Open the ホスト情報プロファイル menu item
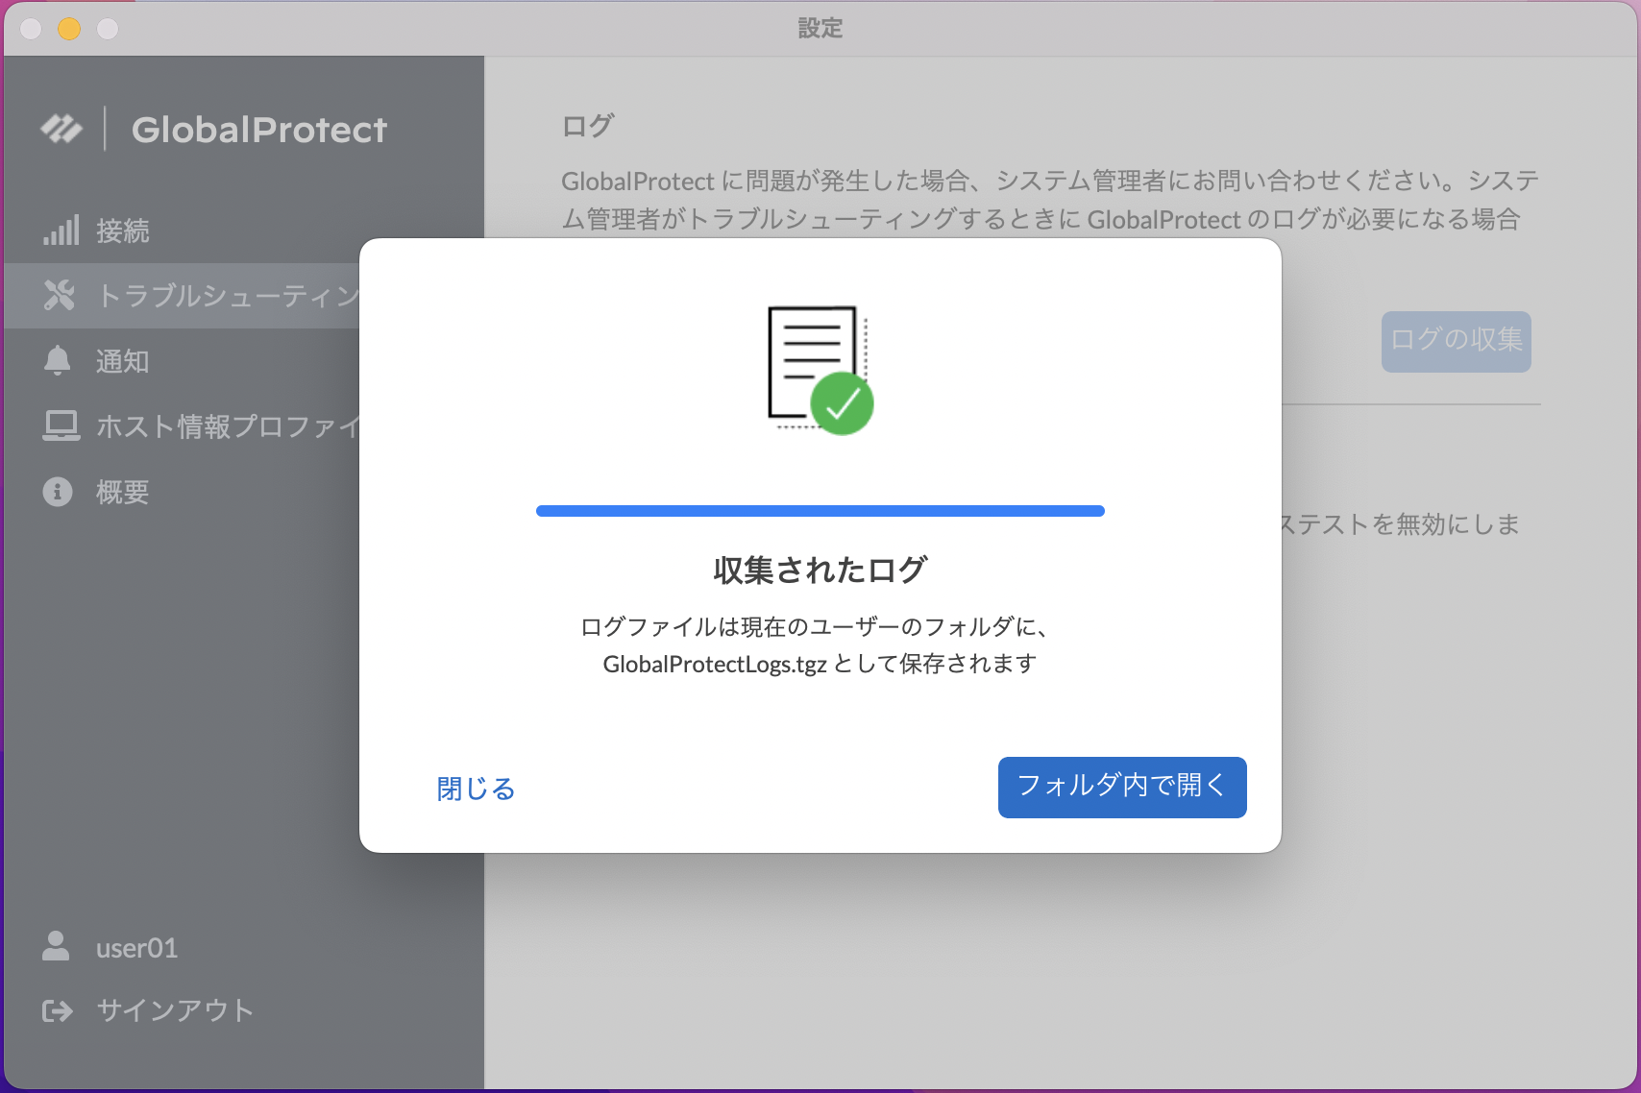Viewport: 1641px width, 1093px height. pyautogui.click(x=182, y=426)
